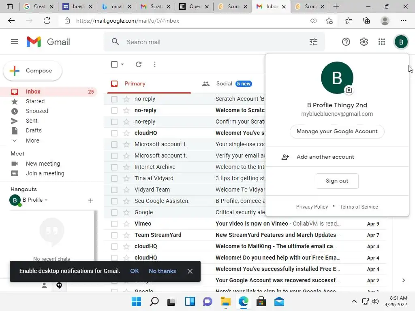This screenshot has height=311, width=415.
Task: Open the Terms of Service link
Action: coord(359,207)
